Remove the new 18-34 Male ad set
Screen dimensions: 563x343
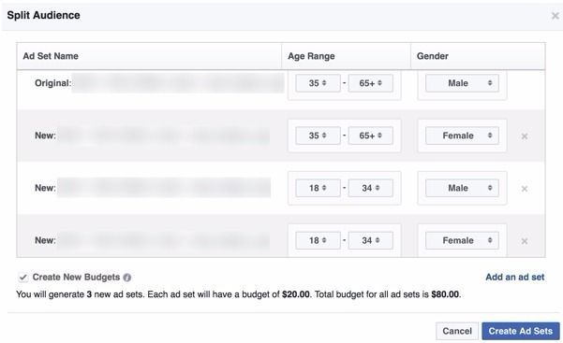tap(525, 189)
